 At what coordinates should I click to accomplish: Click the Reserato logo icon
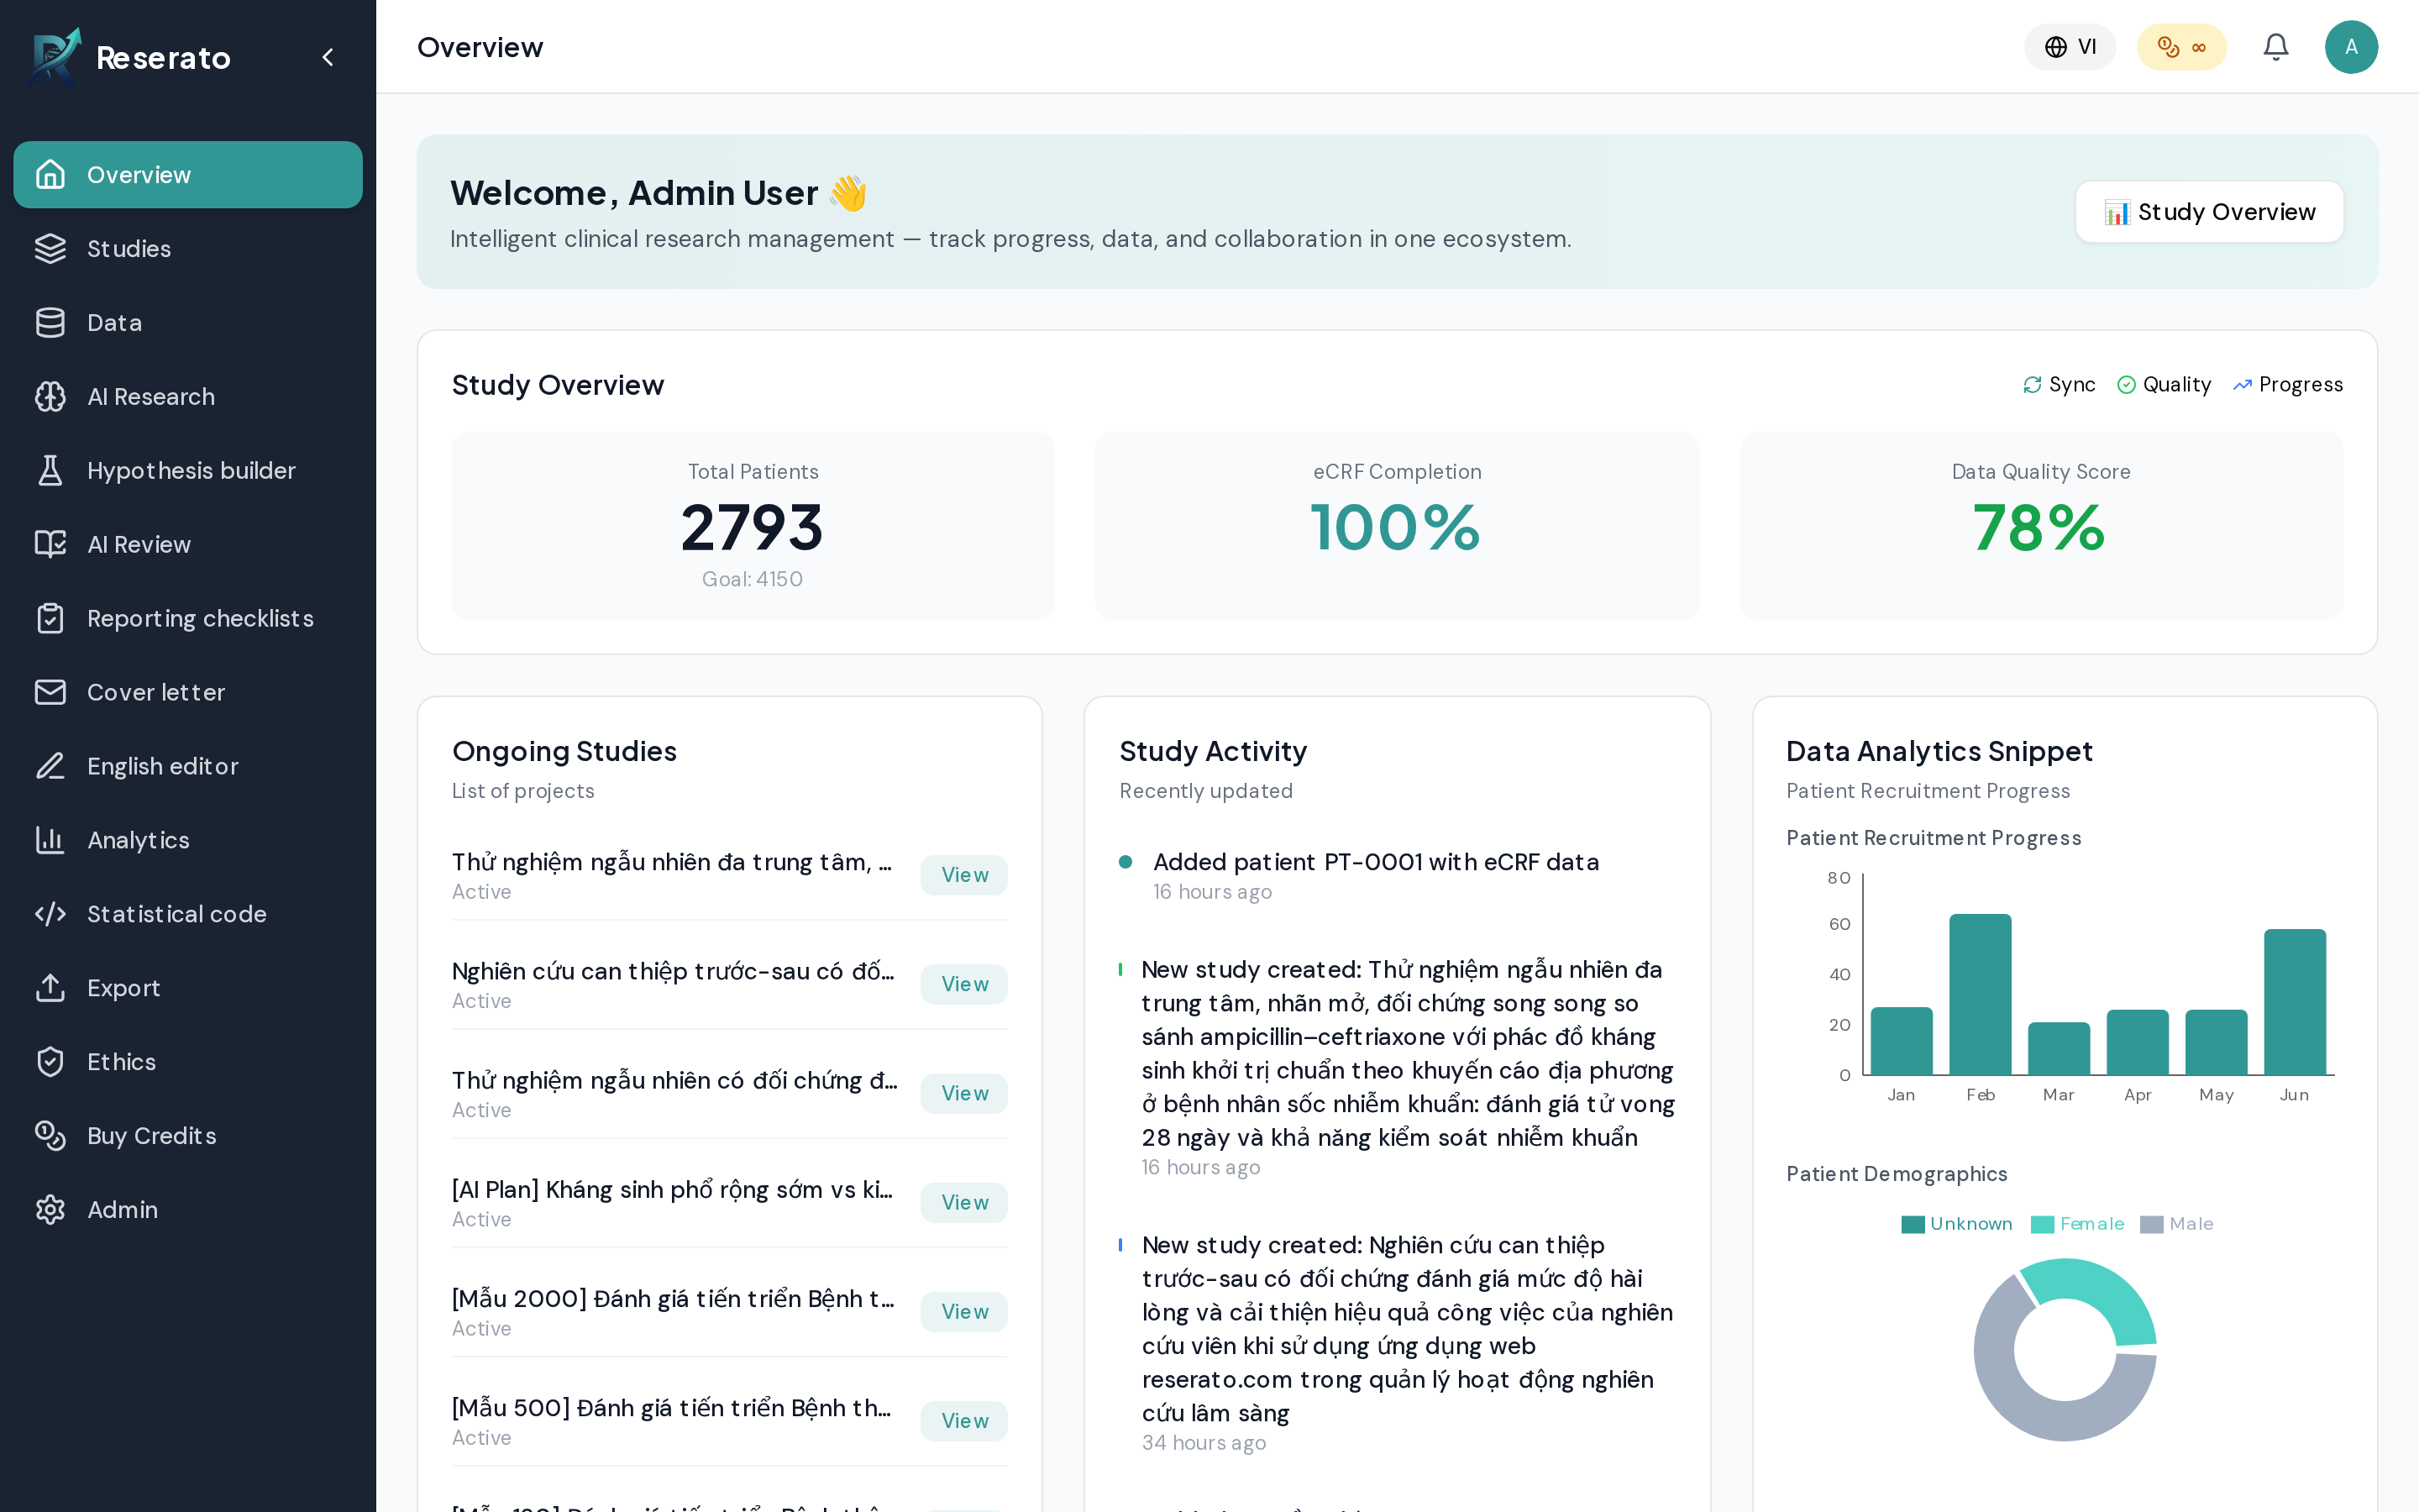click(55, 57)
